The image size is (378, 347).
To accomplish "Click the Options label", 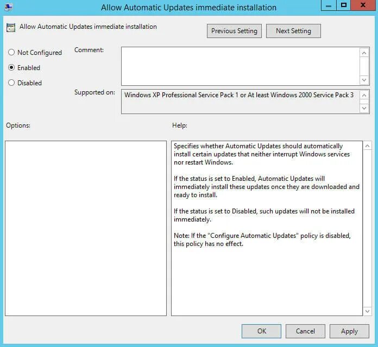I will pos(18,125).
